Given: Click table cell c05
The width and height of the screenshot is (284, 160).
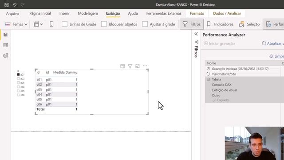Looking at the screenshot, I should tap(39, 100).
